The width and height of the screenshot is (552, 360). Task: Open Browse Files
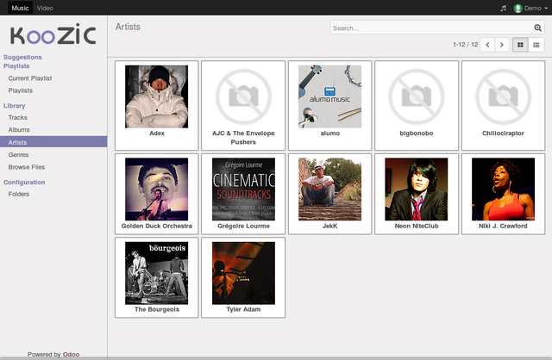27,167
